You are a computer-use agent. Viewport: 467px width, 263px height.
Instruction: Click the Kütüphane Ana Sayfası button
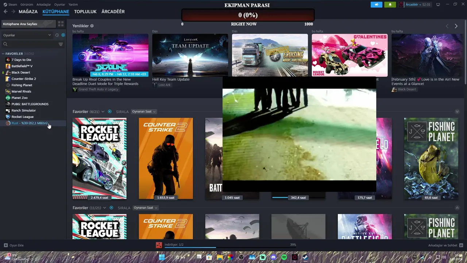pyautogui.click(x=28, y=24)
